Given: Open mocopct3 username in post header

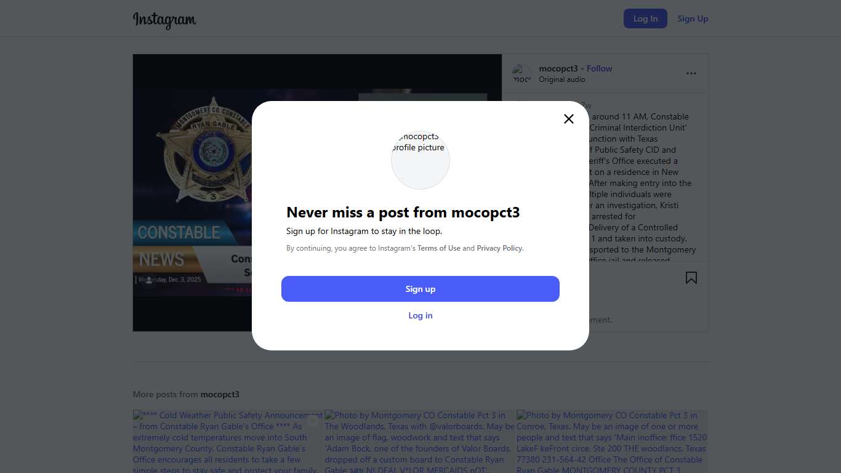Looking at the screenshot, I should tap(558, 68).
